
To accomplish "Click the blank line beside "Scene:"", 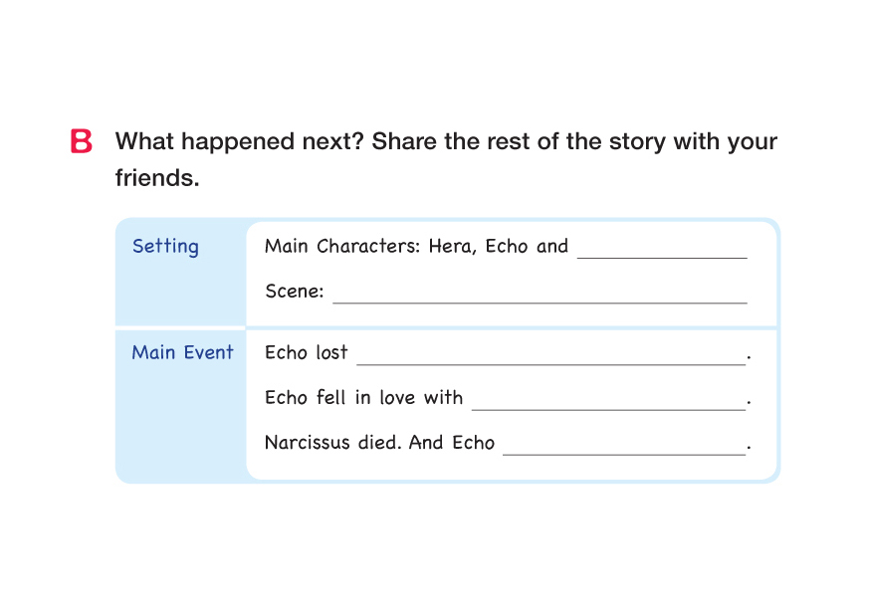I will point(540,295).
